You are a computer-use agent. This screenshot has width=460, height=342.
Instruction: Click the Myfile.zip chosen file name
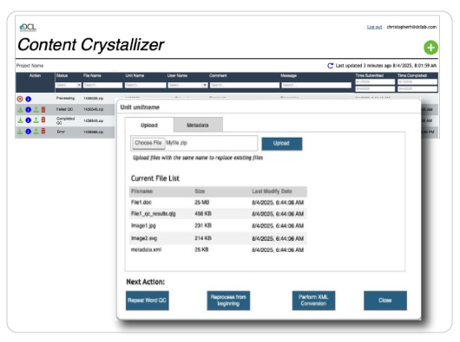coord(176,143)
